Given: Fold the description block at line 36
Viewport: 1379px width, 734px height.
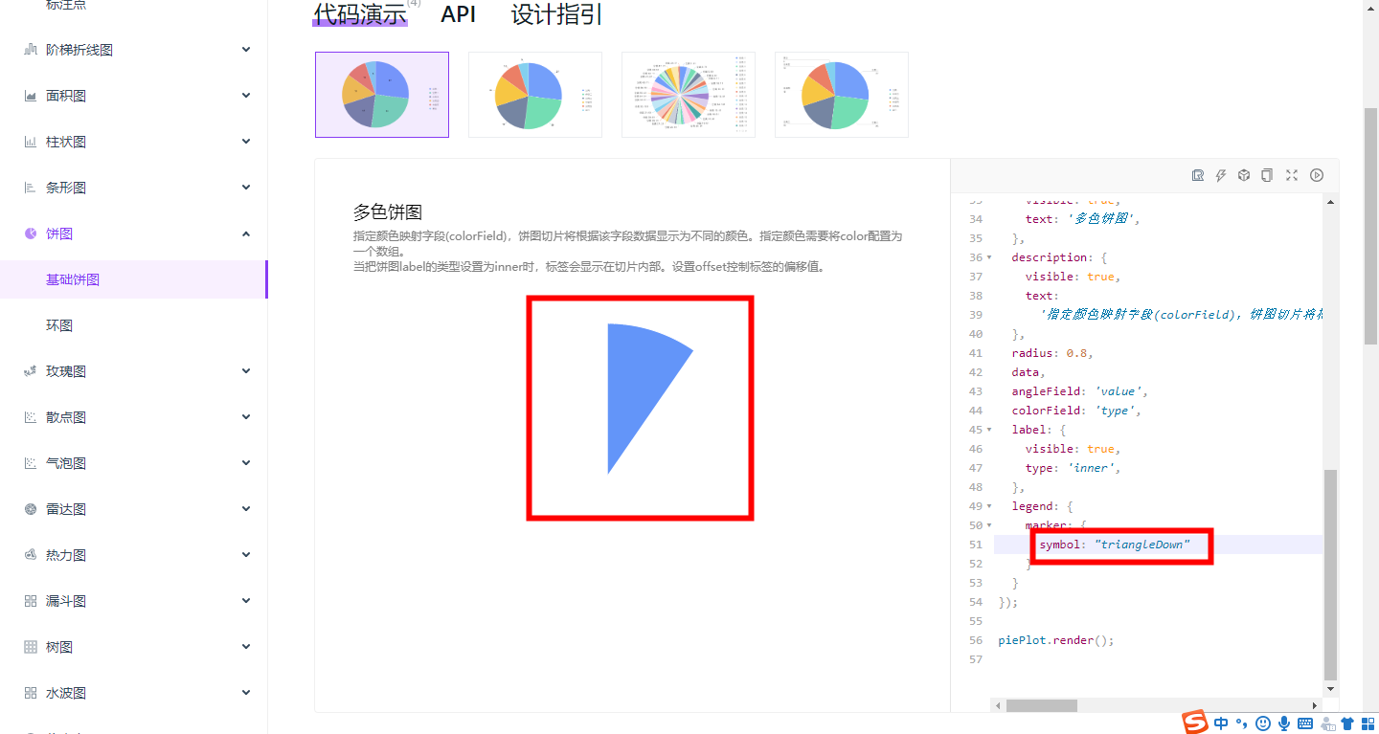Looking at the screenshot, I should pos(990,257).
